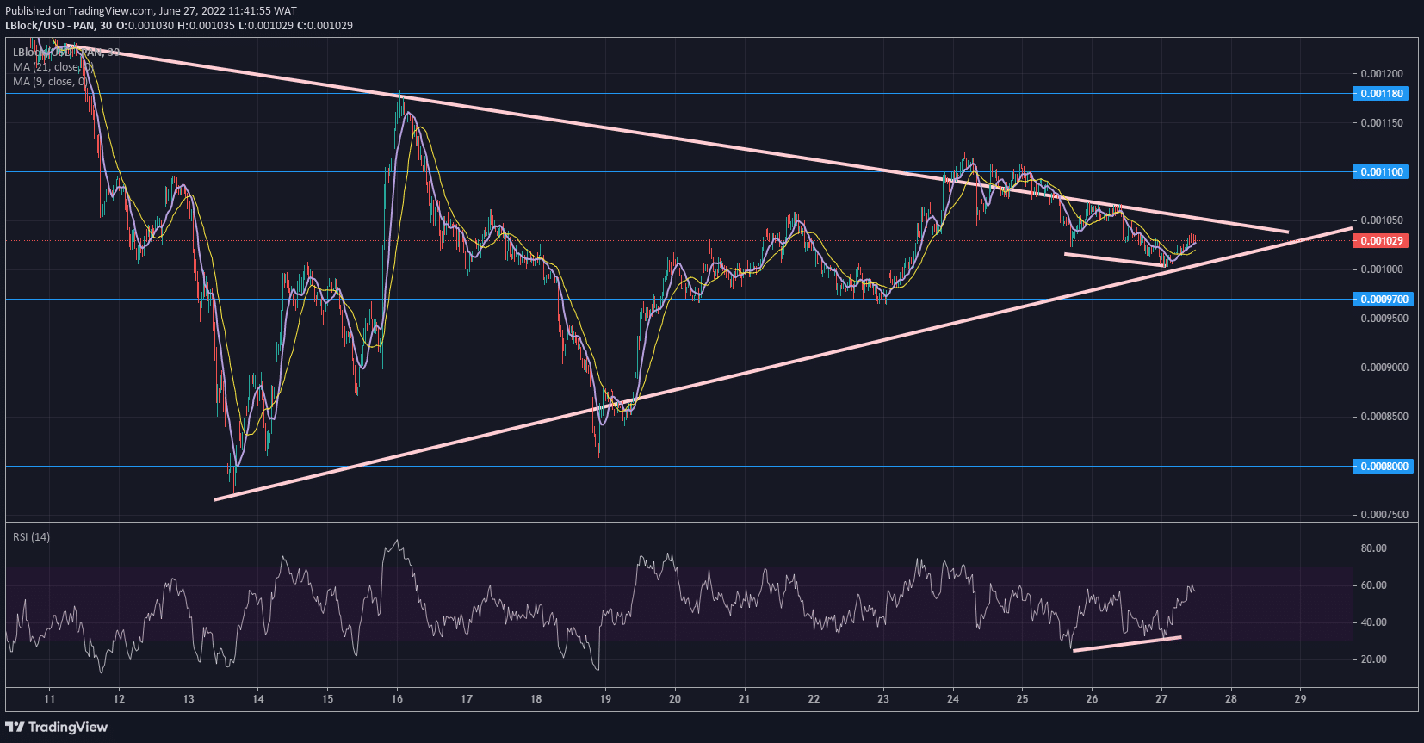
Task: Click date label 24 on the time axis
Action: pyautogui.click(x=953, y=699)
